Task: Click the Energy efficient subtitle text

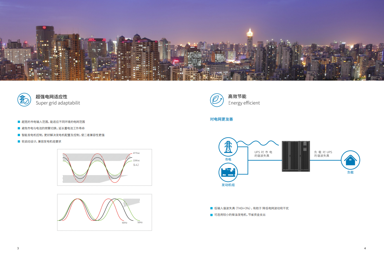Action: click(244, 103)
